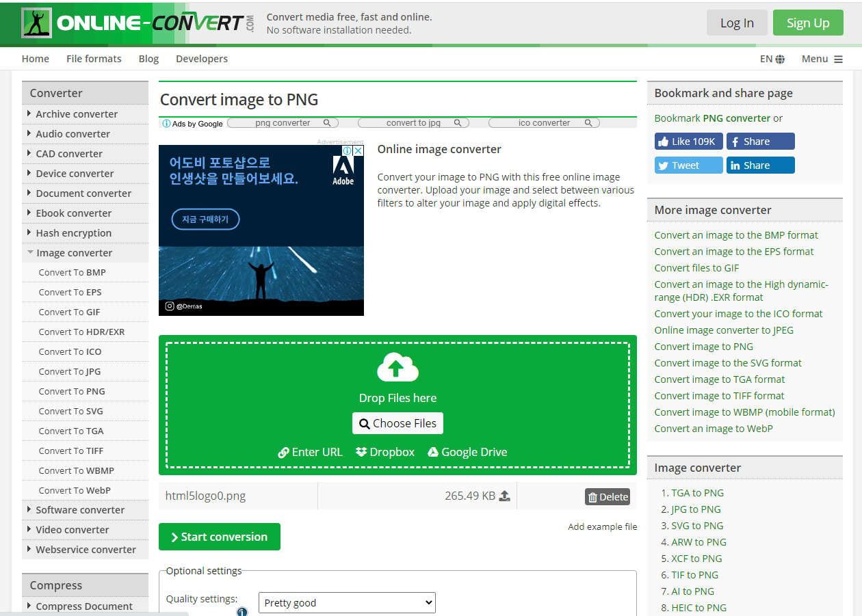Open Convert files to GIF link
Viewport: 862px width, 616px height.
click(x=697, y=268)
